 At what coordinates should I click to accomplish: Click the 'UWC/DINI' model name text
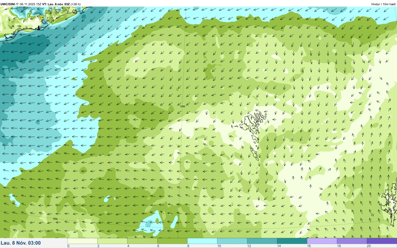coord(8,4)
